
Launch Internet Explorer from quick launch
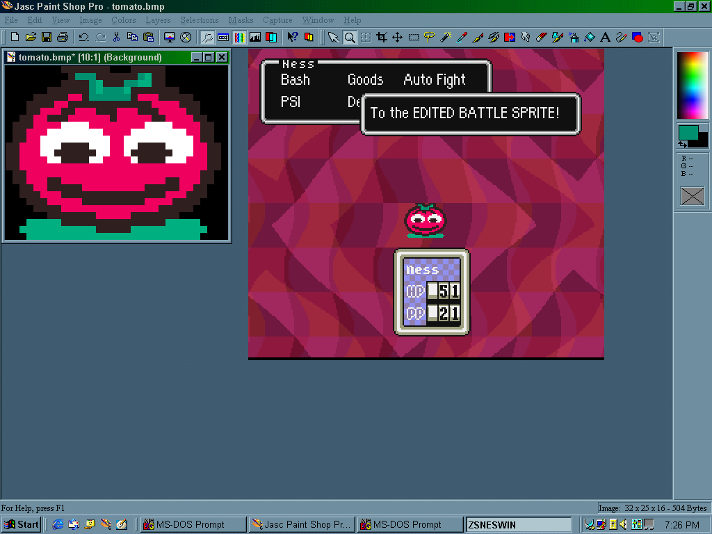click(x=58, y=524)
